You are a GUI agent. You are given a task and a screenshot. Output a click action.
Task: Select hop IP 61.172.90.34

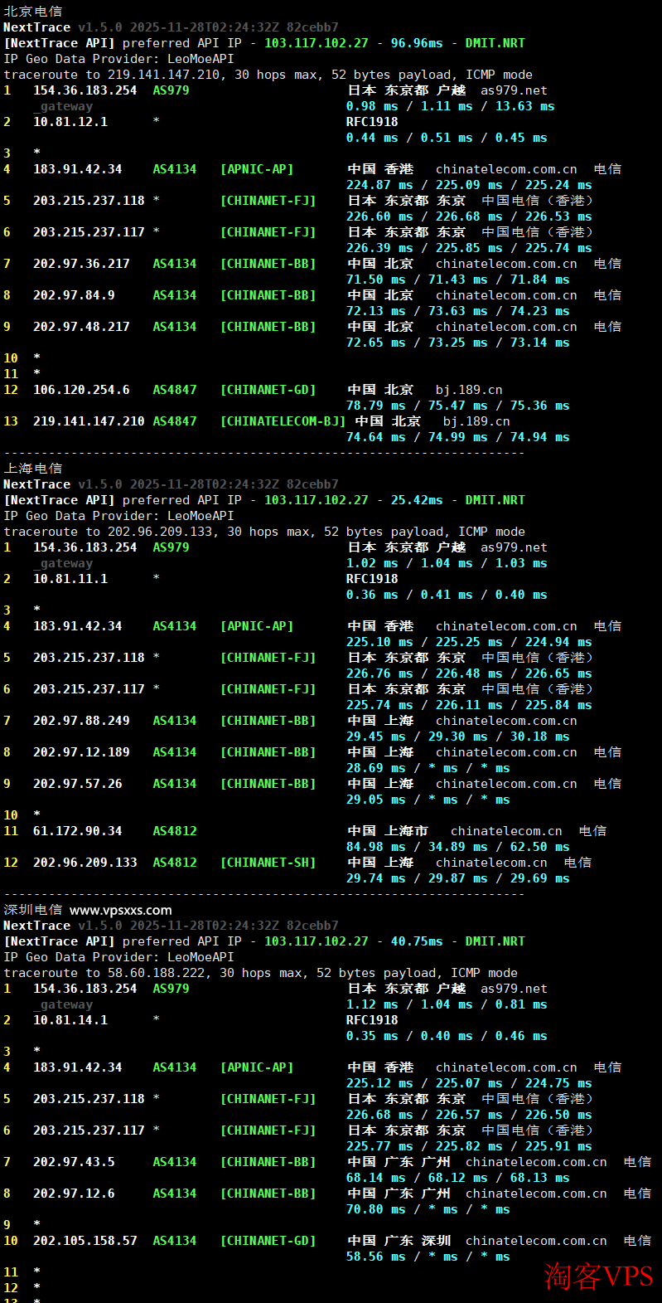pyautogui.click(x=77, y=831)
